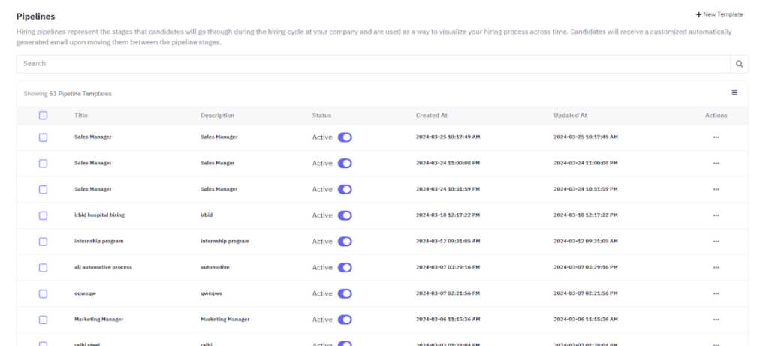Image resolution: width=769 pixels, height=346 pixels.
Task: Sort by the Created At column header
Action: [x=432, y=116]
